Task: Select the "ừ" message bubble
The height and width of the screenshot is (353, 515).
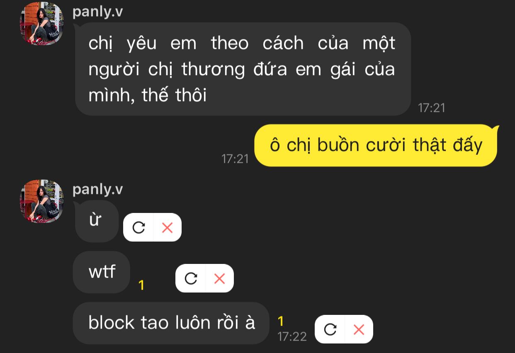Action: (96, 221)
